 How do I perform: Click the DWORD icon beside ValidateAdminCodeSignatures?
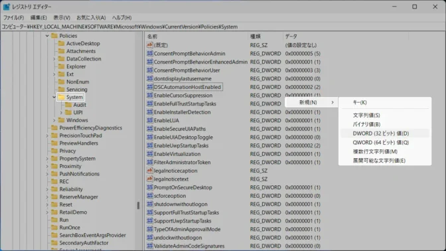point(149,246)
